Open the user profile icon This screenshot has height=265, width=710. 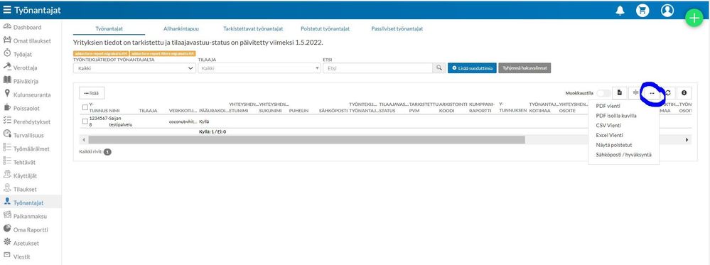click(x=667, y=11)
